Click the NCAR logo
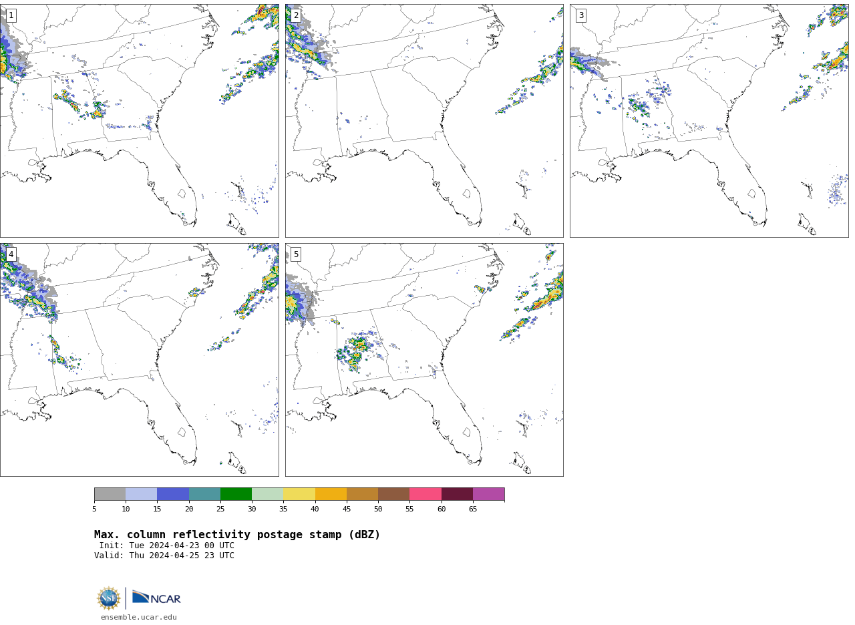This screenshot has height=625, width=855. [157, 598]
